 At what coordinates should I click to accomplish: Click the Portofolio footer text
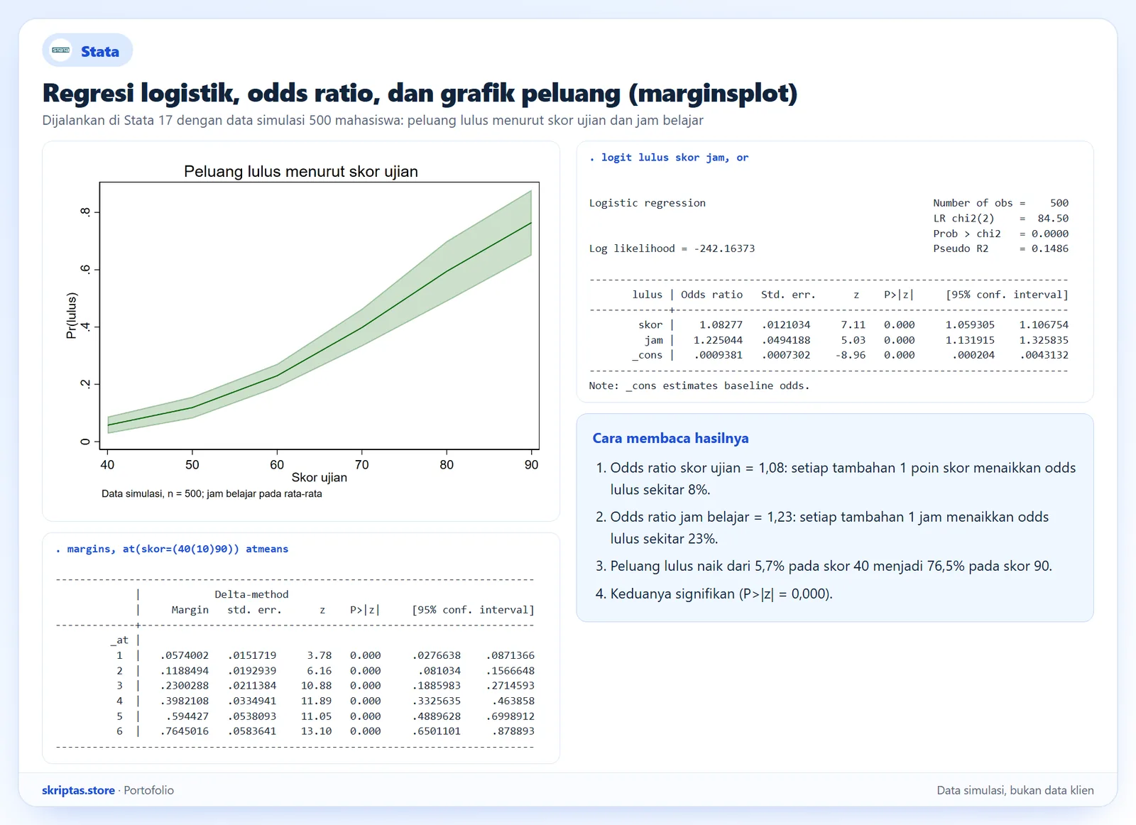tap(148, 790)
